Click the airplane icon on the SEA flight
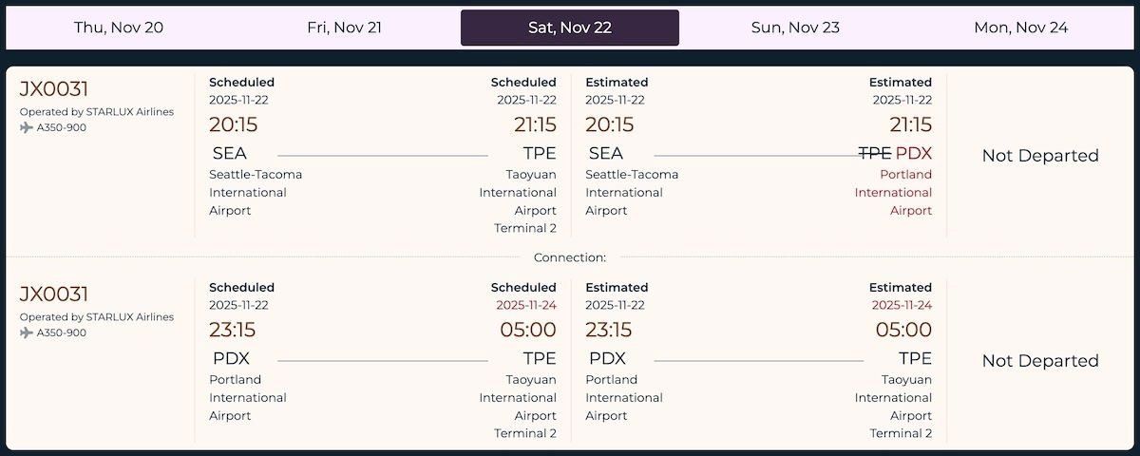The height and width of the screenshot is (456, 1140). click(x=27, y=128)
